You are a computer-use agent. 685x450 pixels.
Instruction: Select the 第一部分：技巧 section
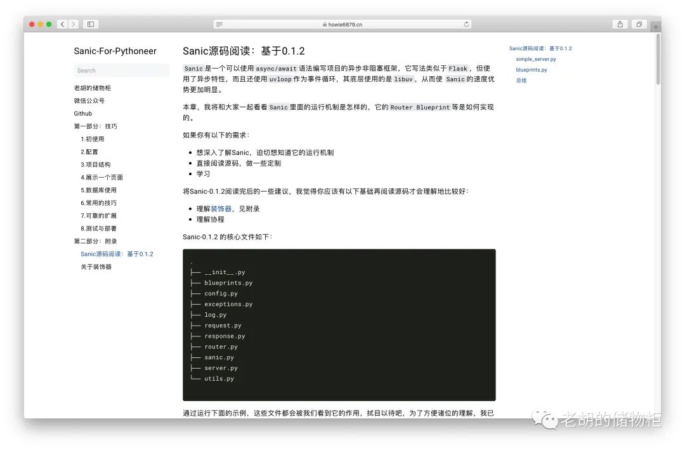(x=95, y=126)
